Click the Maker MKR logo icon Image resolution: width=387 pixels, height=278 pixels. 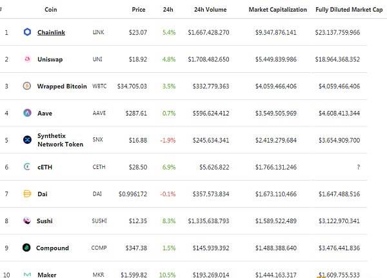click(x=27, y=275)
